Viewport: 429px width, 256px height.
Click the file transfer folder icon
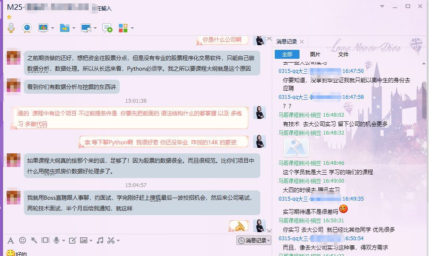click(x=64, y=28)
